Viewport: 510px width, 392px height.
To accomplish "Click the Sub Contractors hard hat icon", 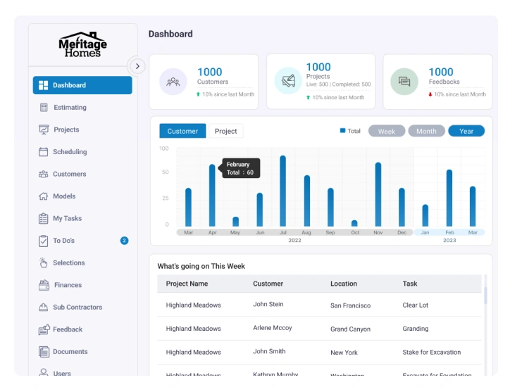I will tap(43, 308).
